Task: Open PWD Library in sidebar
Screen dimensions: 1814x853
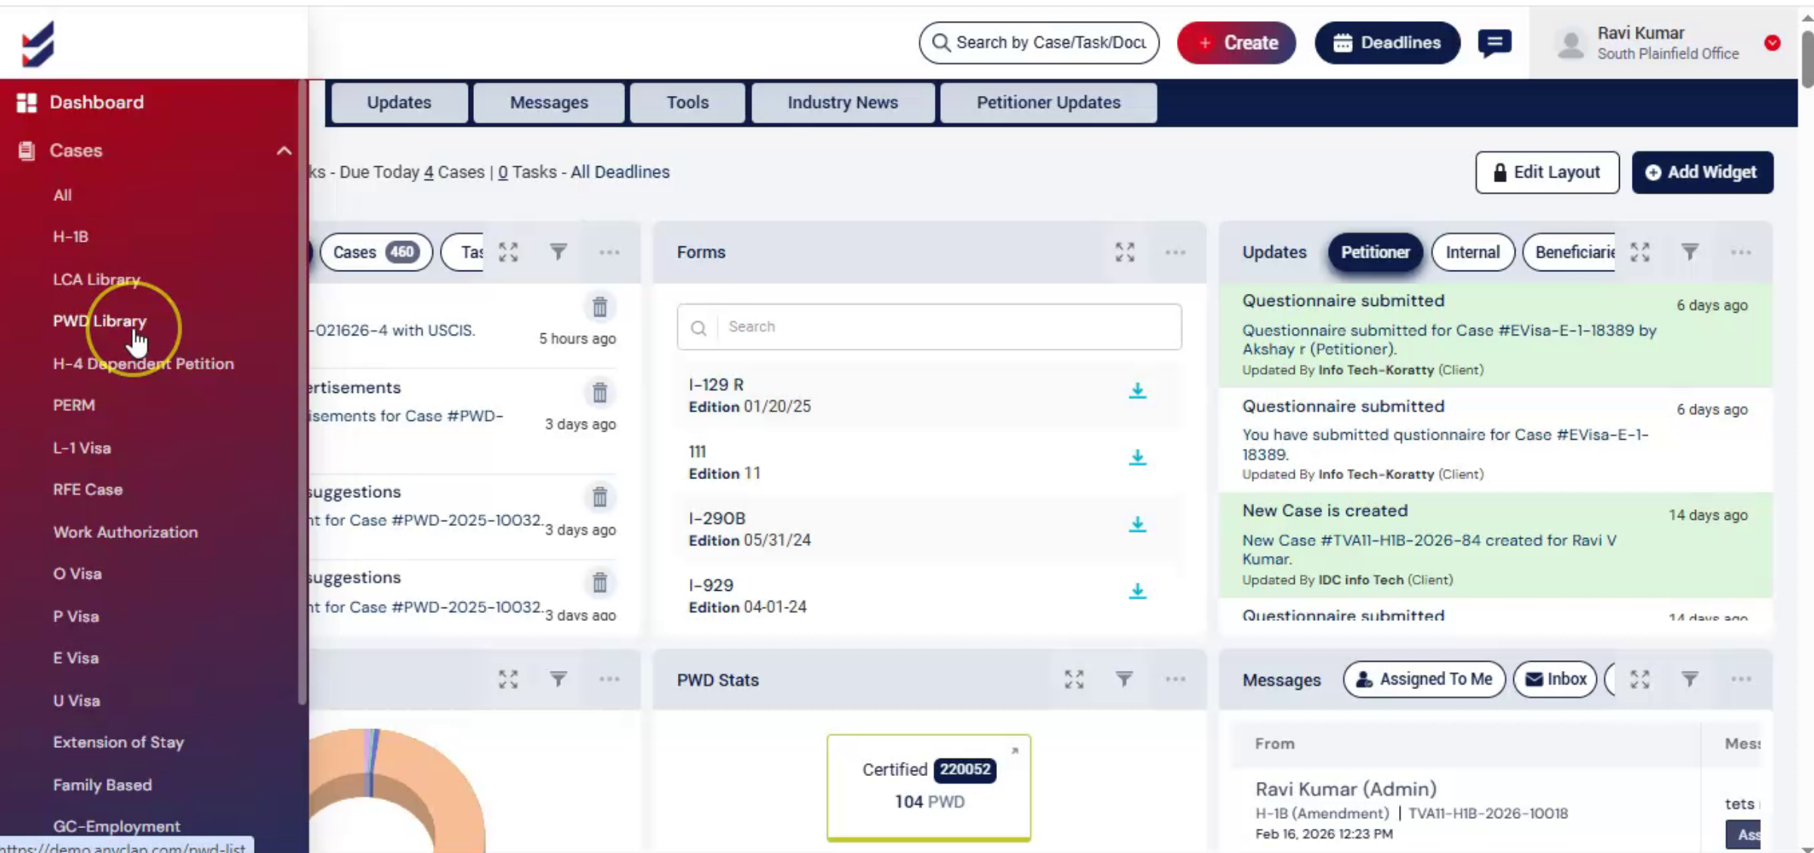Action: [x=100, y=321]
